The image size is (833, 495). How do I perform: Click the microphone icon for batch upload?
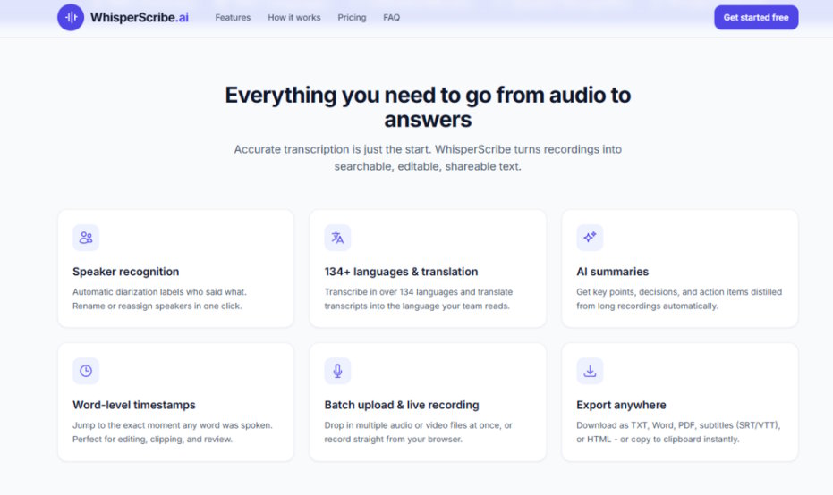point(338,371)
